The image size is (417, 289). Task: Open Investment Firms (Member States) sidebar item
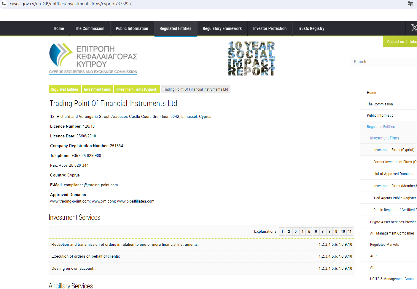pos(389,186)
